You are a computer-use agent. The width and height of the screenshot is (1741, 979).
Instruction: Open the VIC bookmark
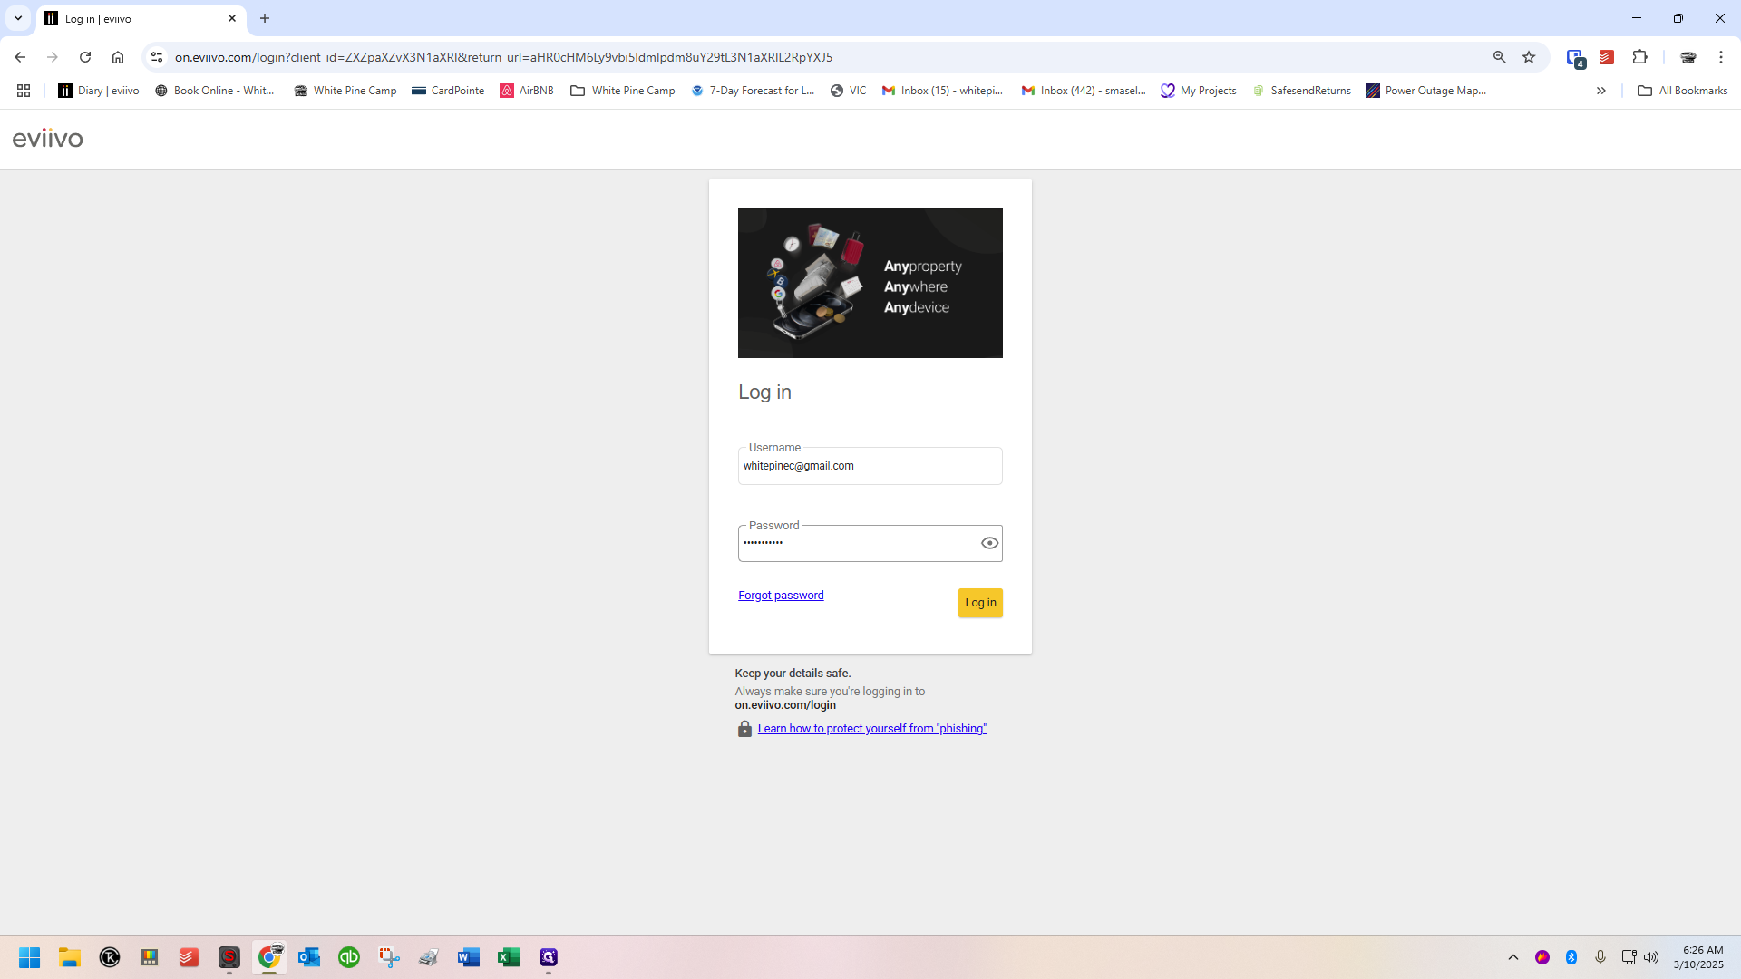coord(849,91)
